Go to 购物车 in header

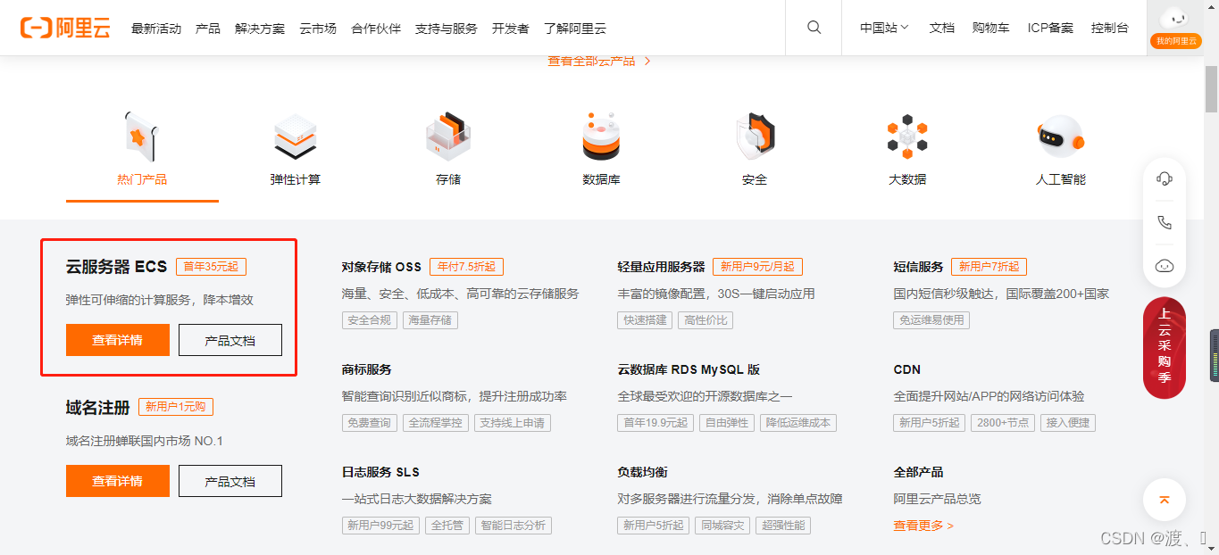(991, 28)
